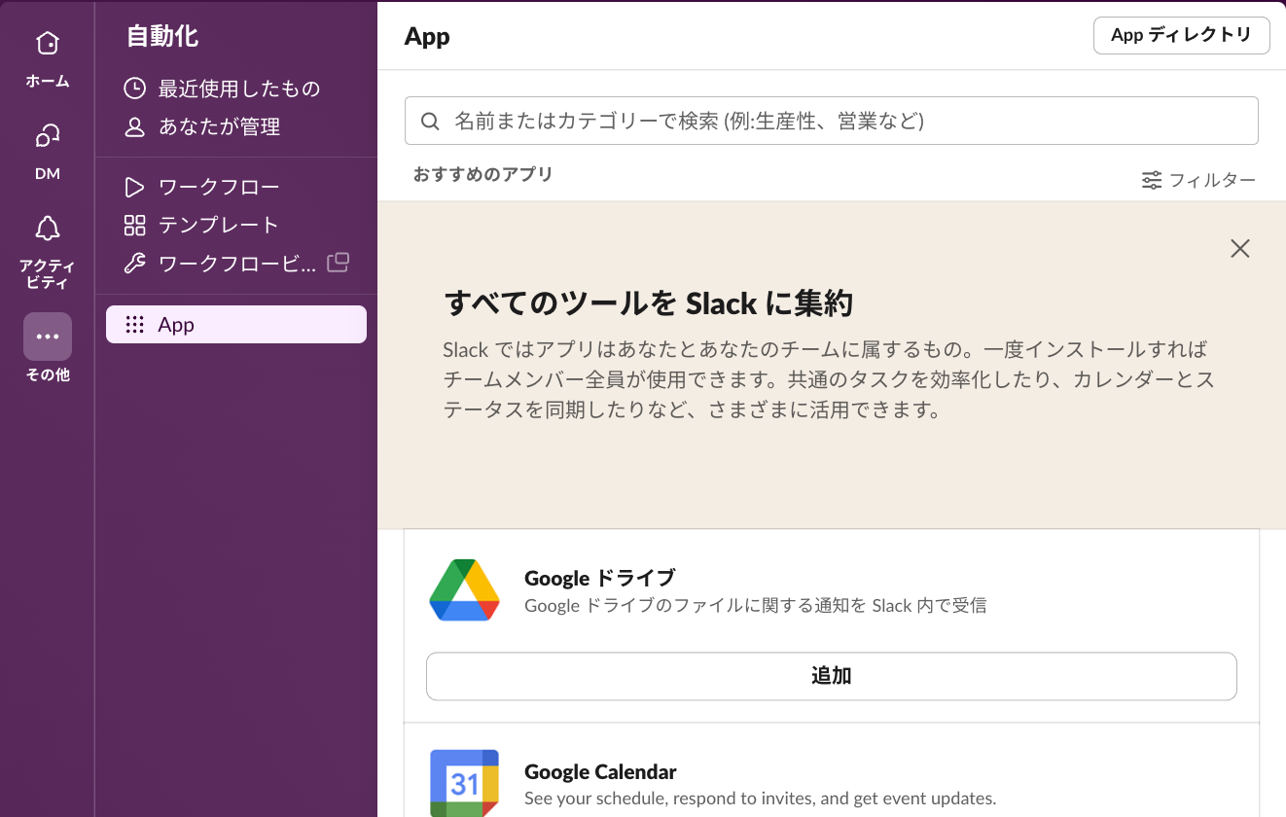This screenshot has height=817, width=1286.
Task: Focus the 名前またはカテゴリーで検索 field
Action: click(x=831, y=121)
